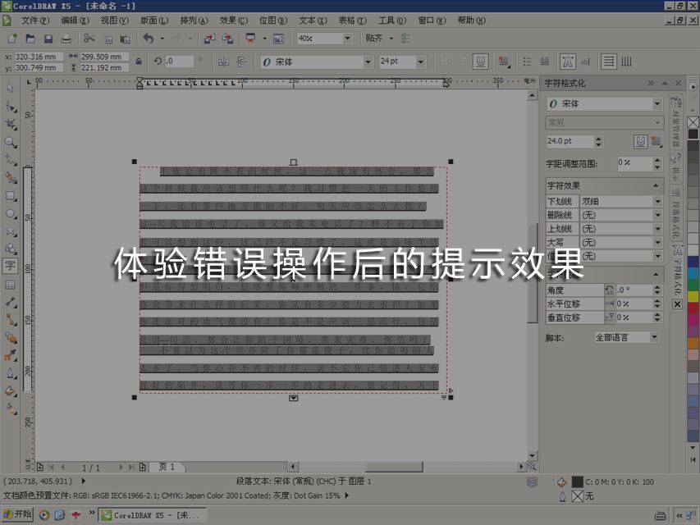This screenshot has height=525, width=700.
Task: Open the font size 24 pt dropdown
Action: (x=420, y=62)
